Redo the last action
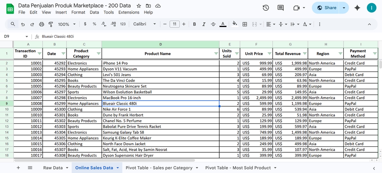The width and height of the screenshot is (382, 173). (x=32, y=24)
